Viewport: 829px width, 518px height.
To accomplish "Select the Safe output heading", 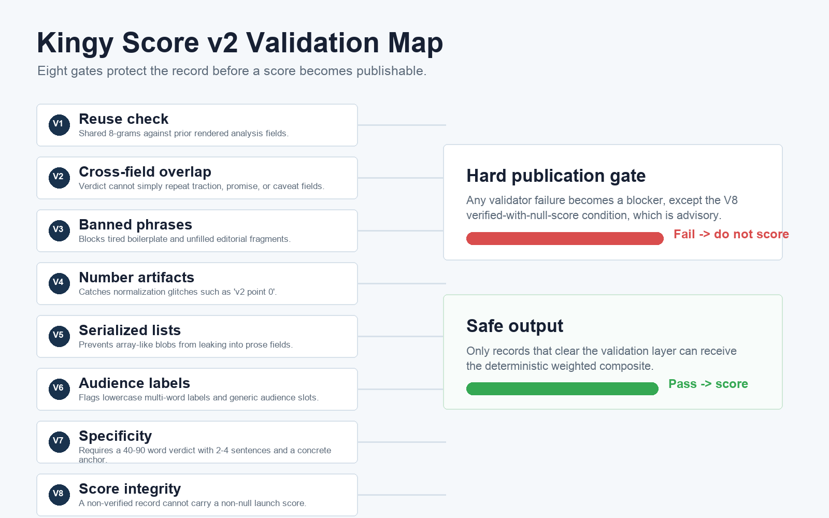I will 514,326.
